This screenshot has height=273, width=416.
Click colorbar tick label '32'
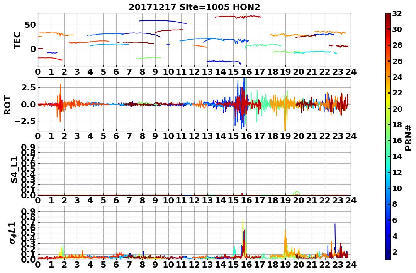point(397,14)
